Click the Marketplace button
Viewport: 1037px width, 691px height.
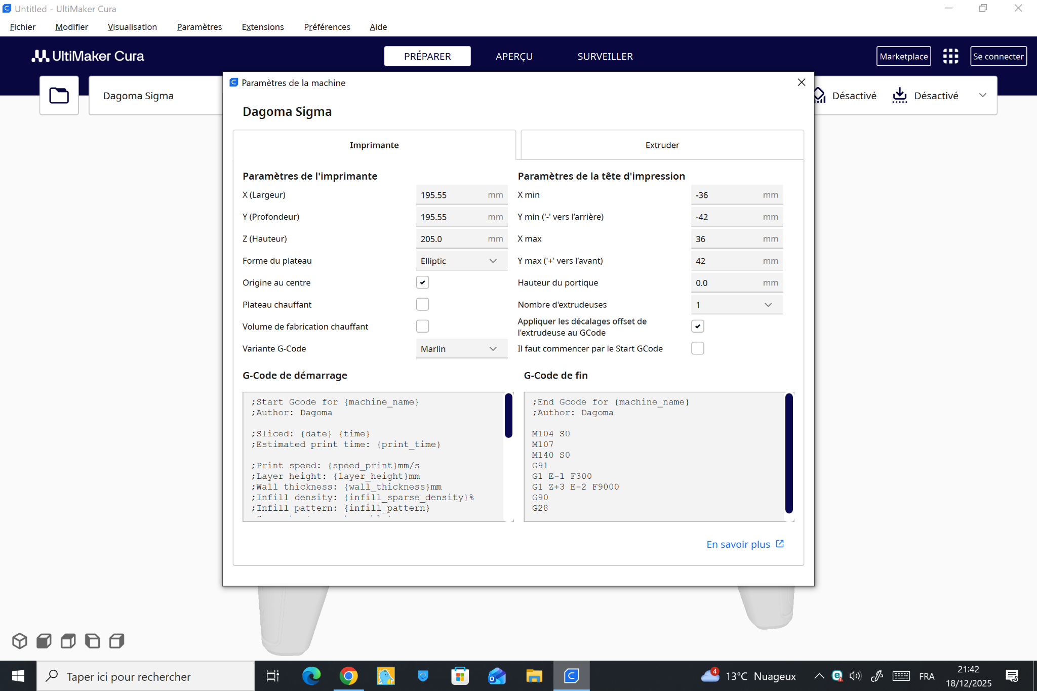tap(903, 56)
